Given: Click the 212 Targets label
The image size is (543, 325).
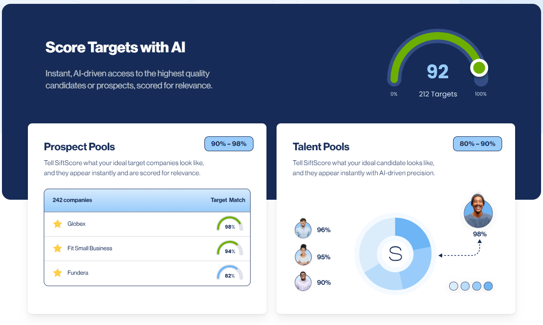Looking at the screenshot, I should [438, 94].
